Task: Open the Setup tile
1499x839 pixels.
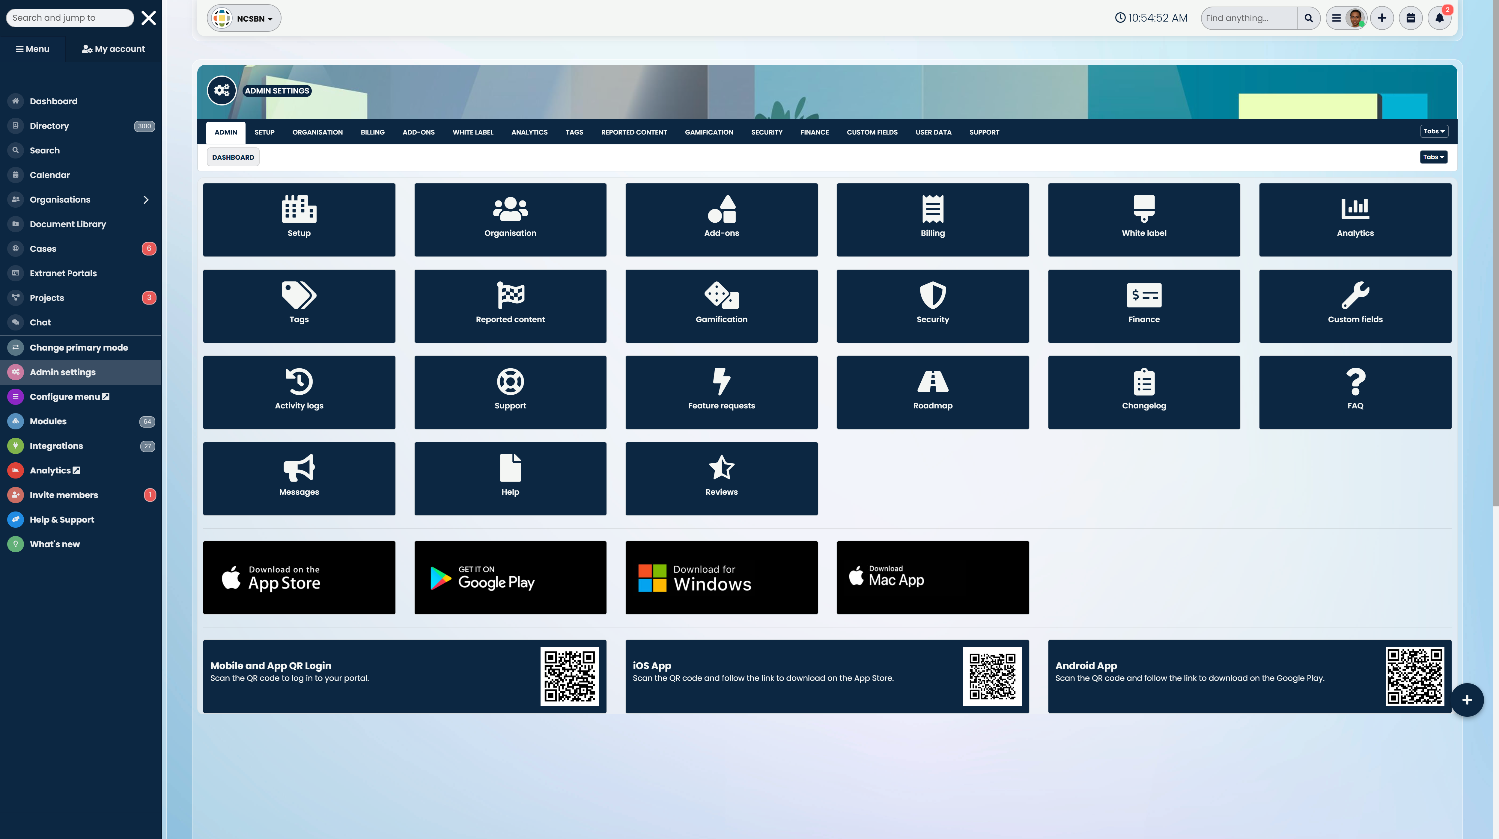Action: click(299, 220)
